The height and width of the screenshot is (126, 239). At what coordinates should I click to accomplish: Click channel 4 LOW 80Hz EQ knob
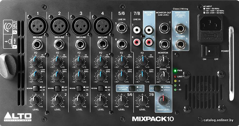point(101,76)
